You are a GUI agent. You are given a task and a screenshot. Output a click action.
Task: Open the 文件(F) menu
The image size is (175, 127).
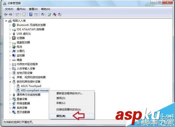[x=9, y=9]
